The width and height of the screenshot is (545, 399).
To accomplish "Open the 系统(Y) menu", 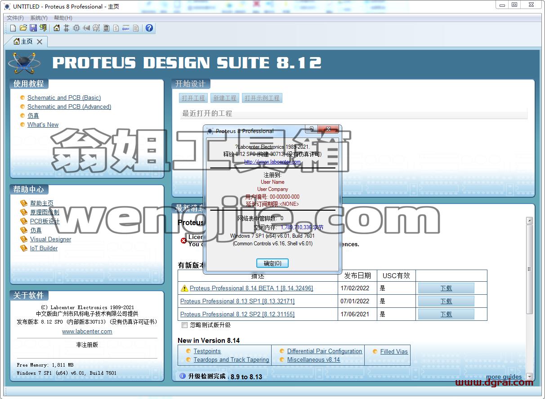I will [39, 18].
